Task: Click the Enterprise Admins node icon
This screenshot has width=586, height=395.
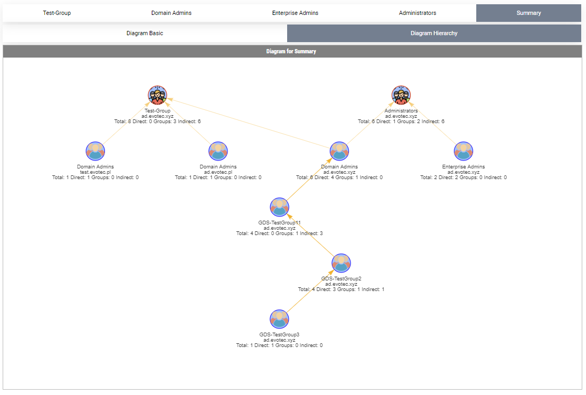Action: coord(463,150)
